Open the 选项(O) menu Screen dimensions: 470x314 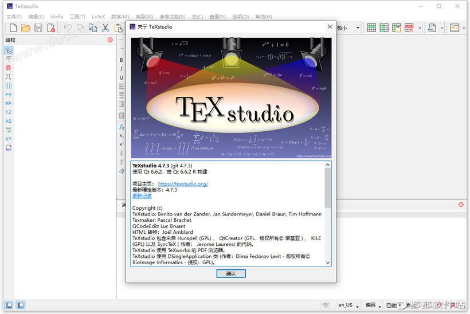[240, 17]
